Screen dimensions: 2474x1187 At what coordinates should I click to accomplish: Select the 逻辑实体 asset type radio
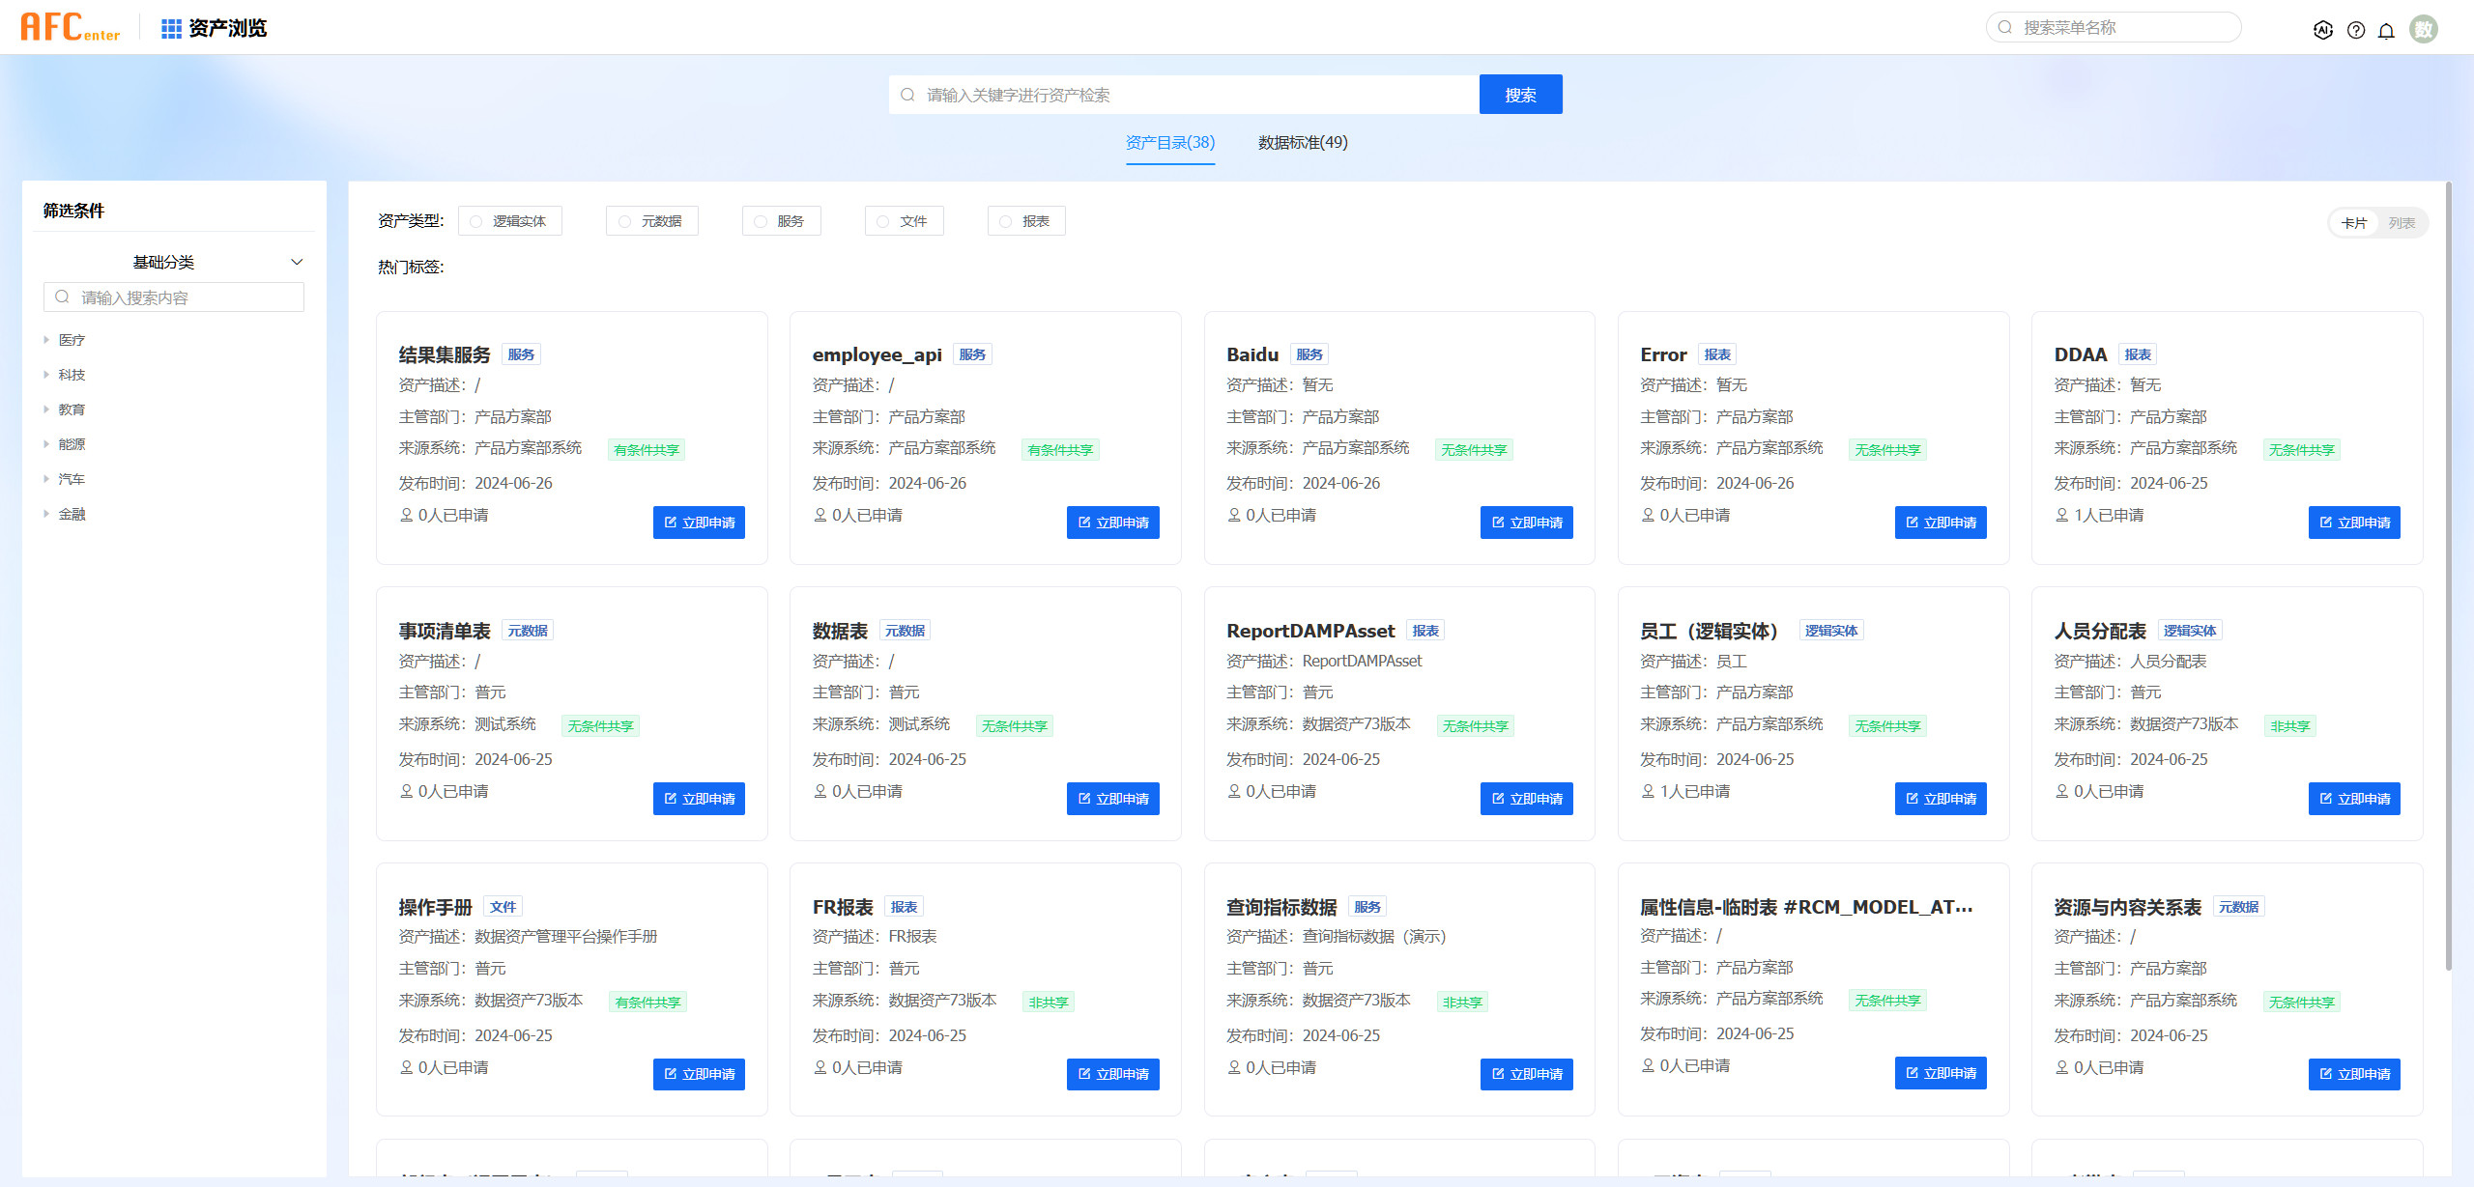click(476, 221)
